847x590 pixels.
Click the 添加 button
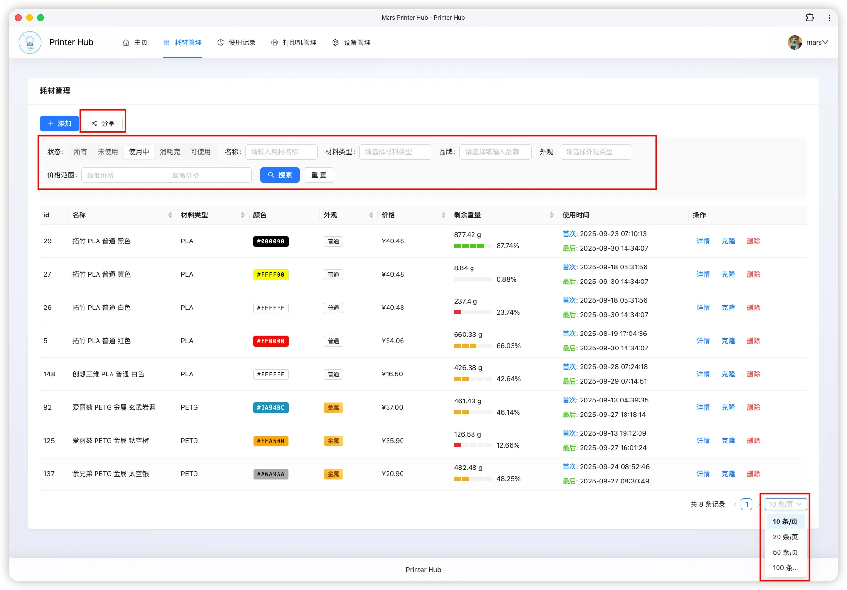coord(59,123)
